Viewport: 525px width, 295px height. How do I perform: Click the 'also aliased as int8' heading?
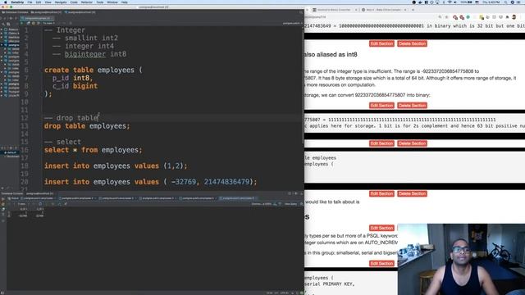pos(331,55)
